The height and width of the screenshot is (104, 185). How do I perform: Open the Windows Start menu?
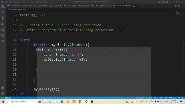3,101
